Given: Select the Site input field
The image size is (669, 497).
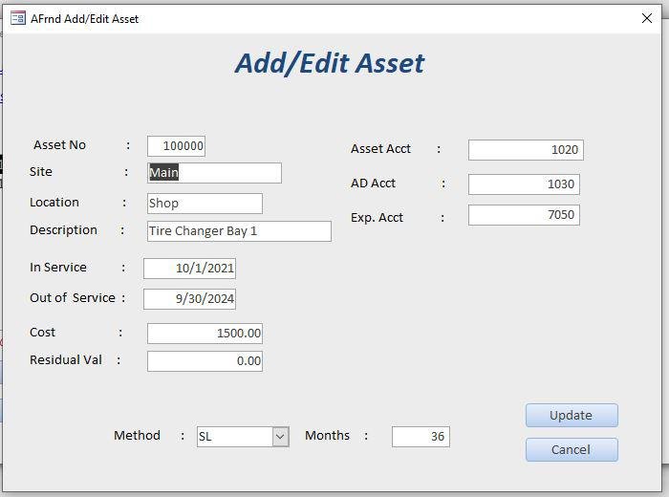Looking at the screenshot, I should click(x=215, y=173).
